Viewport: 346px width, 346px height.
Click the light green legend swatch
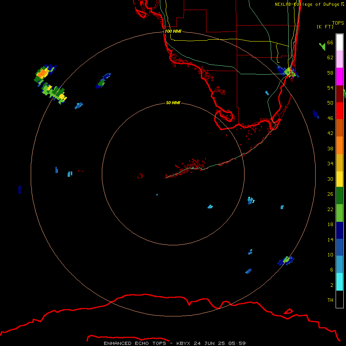339,213
